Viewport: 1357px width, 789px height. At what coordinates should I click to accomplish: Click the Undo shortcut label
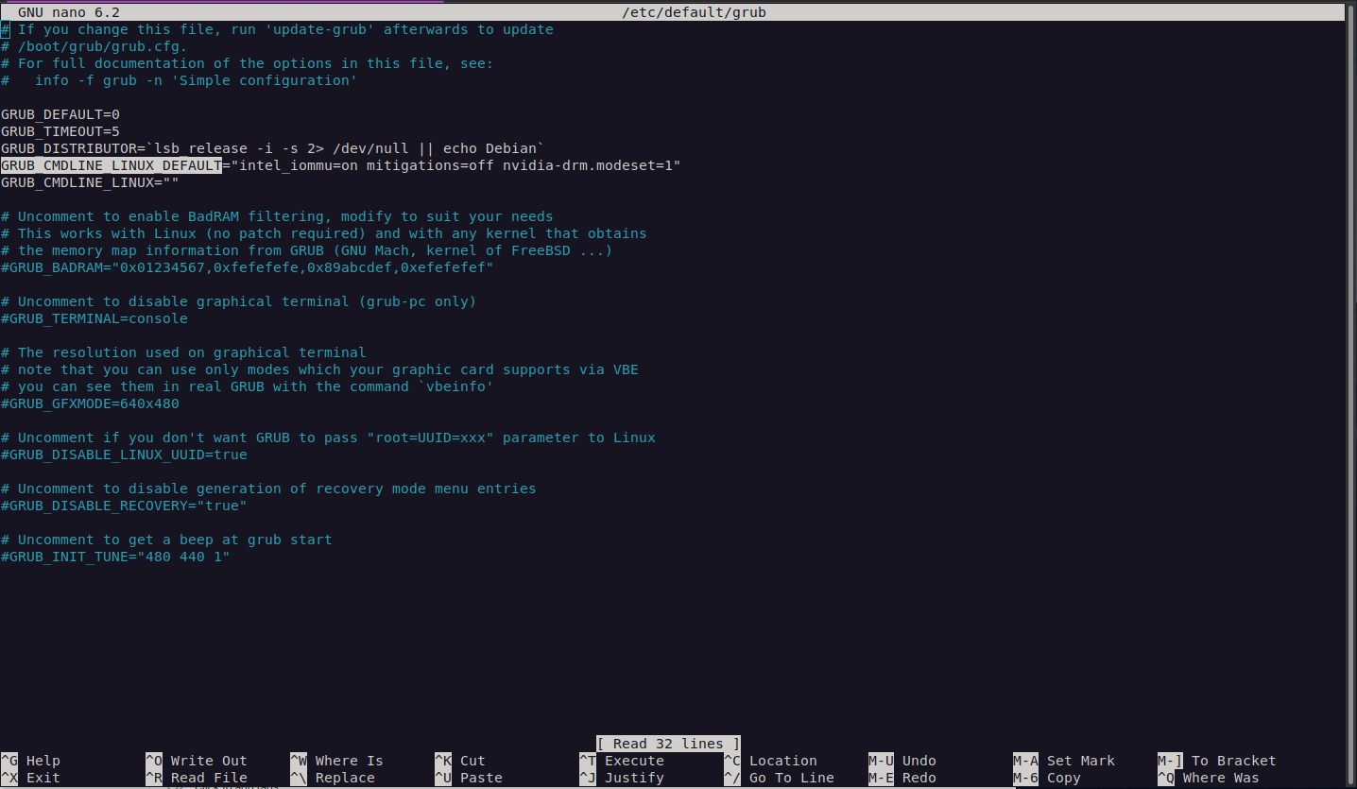click(919, 761)
